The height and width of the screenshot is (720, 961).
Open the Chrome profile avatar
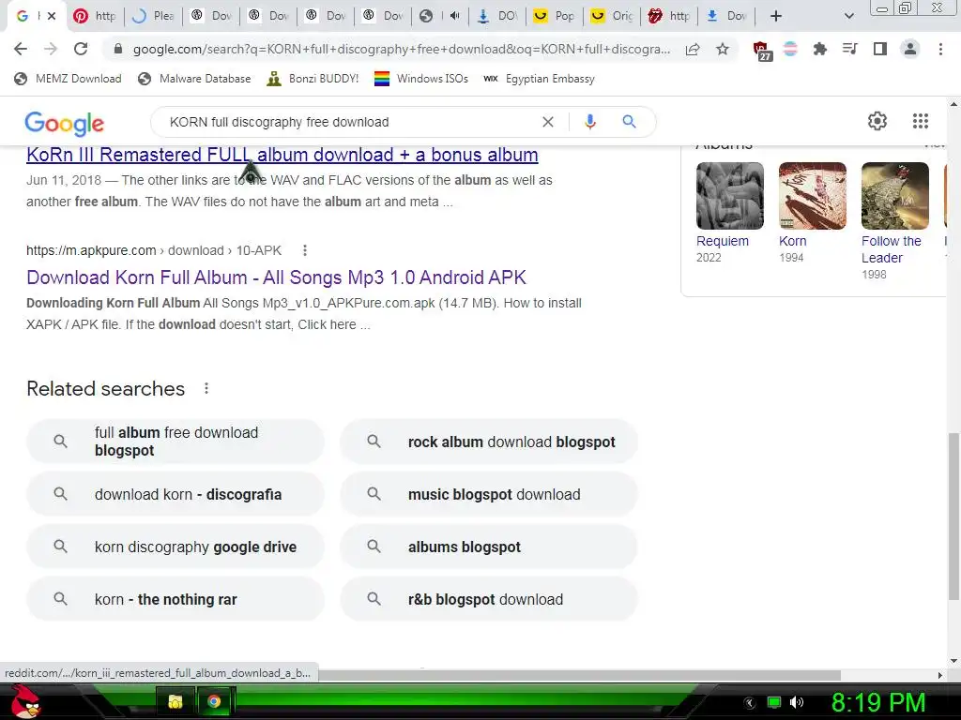[910, 49]
